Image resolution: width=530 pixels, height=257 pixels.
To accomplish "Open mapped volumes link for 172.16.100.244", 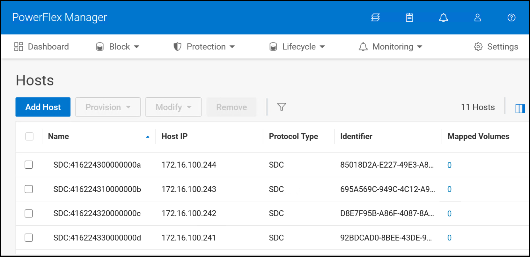I will [x=449, y=165].
